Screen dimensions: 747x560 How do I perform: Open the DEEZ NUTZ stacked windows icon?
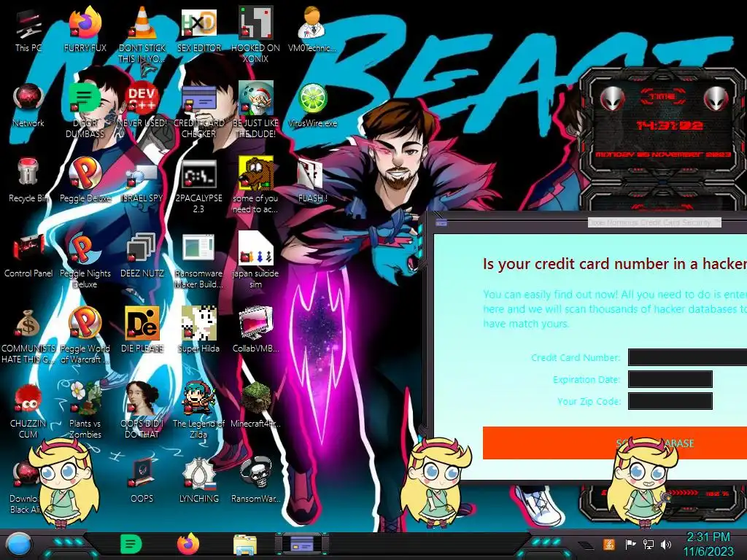(x=142, y=255)
